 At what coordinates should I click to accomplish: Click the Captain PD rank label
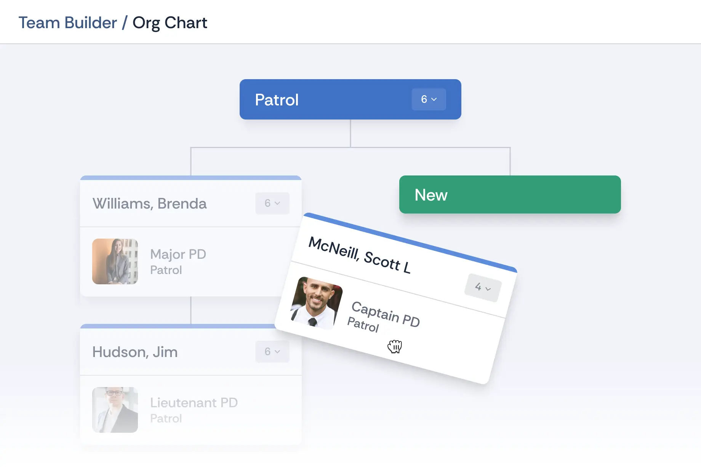coord(386,314)
